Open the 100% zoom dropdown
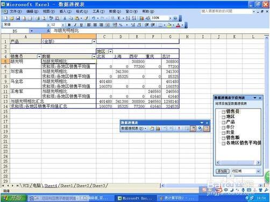Viewport: 270px width, 202px height. 170,18
